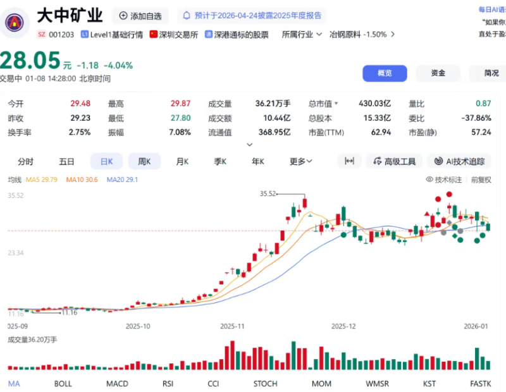506x392 pixels.
Task: Expand the 所属行业 dropdown
Action: (x=302, y=34)
